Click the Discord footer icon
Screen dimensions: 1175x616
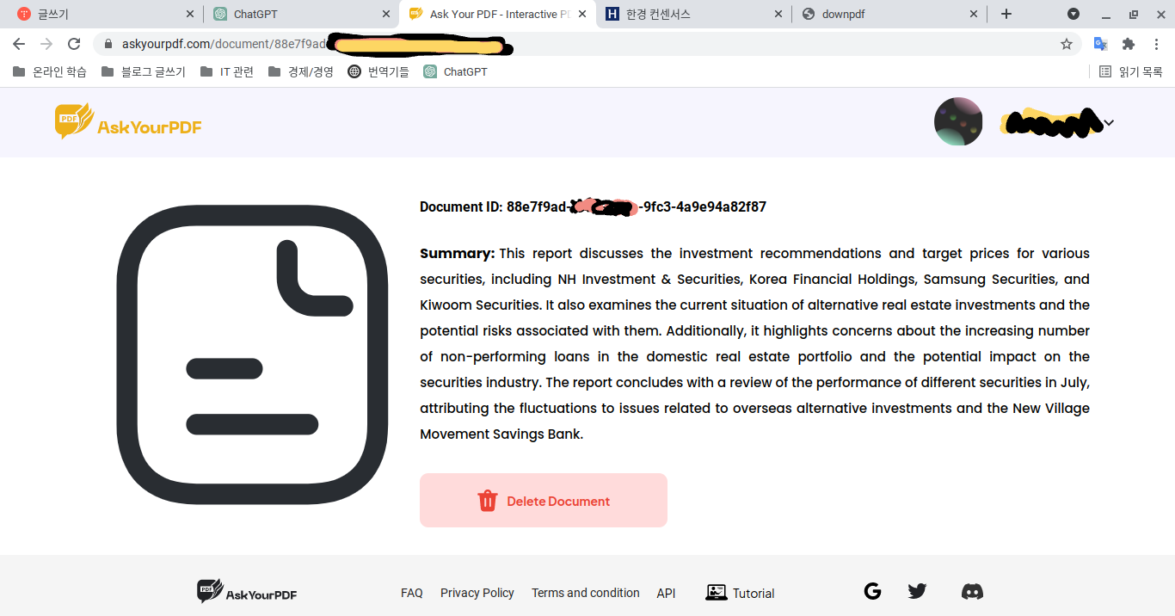coord(972,591)
